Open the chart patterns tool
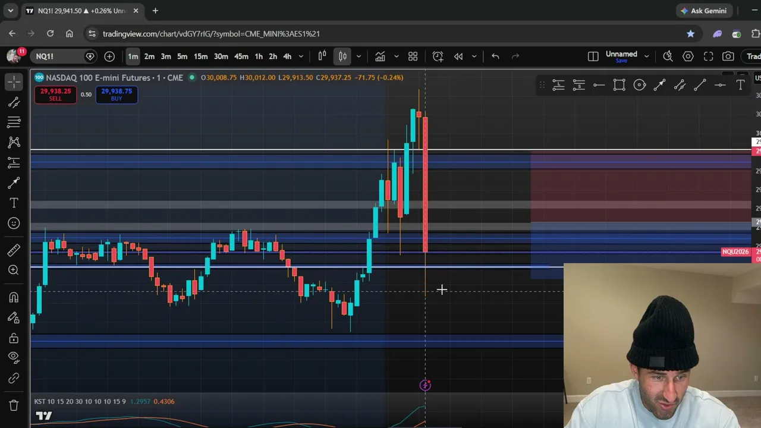Screen dimensions: 761x428 [x=14, y=142]
